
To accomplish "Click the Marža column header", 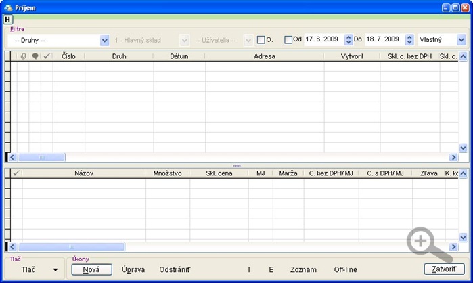I will pos(288,173).
